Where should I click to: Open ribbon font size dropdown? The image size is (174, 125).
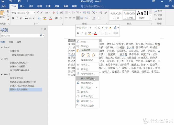pos(35,13)
